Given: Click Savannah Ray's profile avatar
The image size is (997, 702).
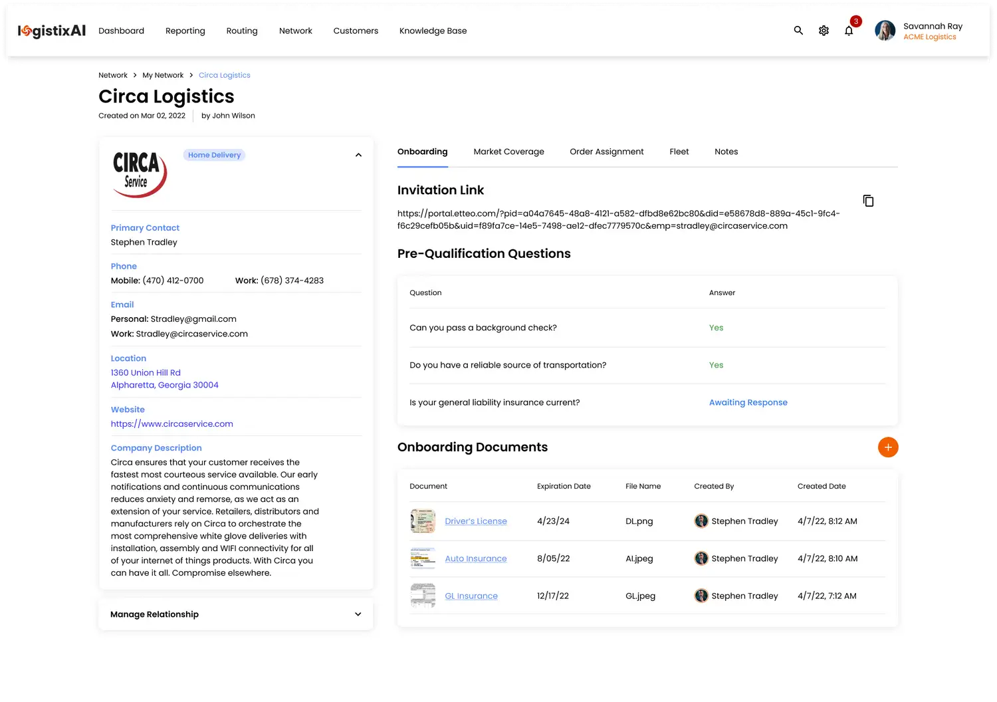Looking at the screenshot, I should 885,31.
